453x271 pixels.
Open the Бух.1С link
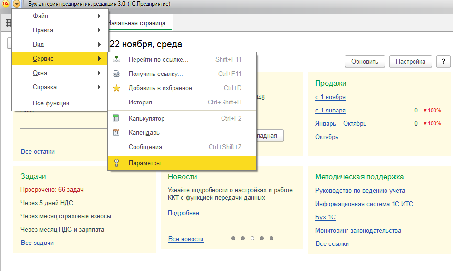point(325,217)
